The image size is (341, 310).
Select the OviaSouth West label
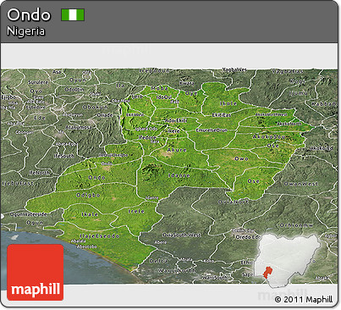tap(182, 235)
